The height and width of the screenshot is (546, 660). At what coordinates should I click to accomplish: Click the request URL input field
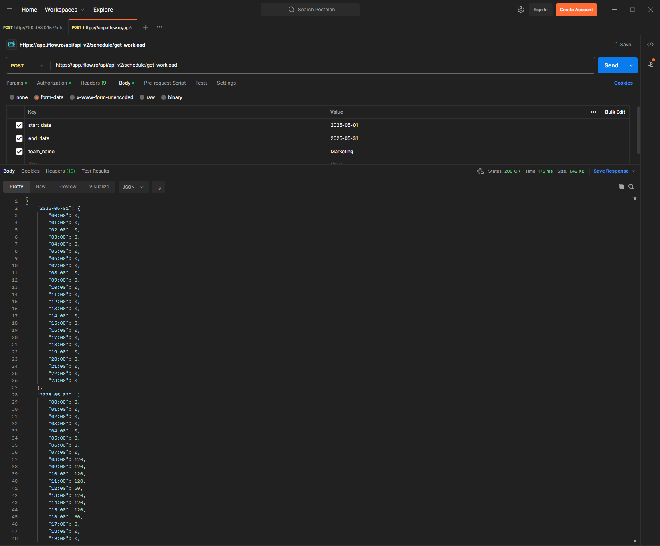click(x=322, y=65)
